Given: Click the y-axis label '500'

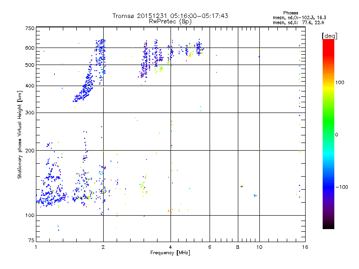Looking at the screenshot, I should (x=30, y=65).
